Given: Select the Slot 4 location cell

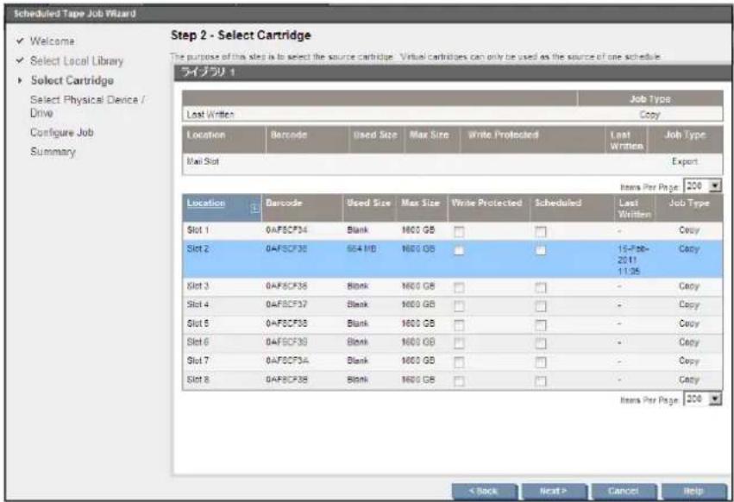Looking at the screenshot, I should pyautogui.click(x=198, y=304).
